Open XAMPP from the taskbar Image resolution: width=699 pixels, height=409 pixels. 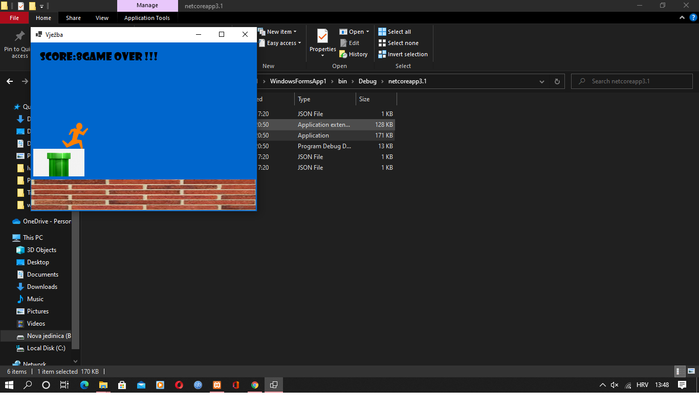pos(217,385)
